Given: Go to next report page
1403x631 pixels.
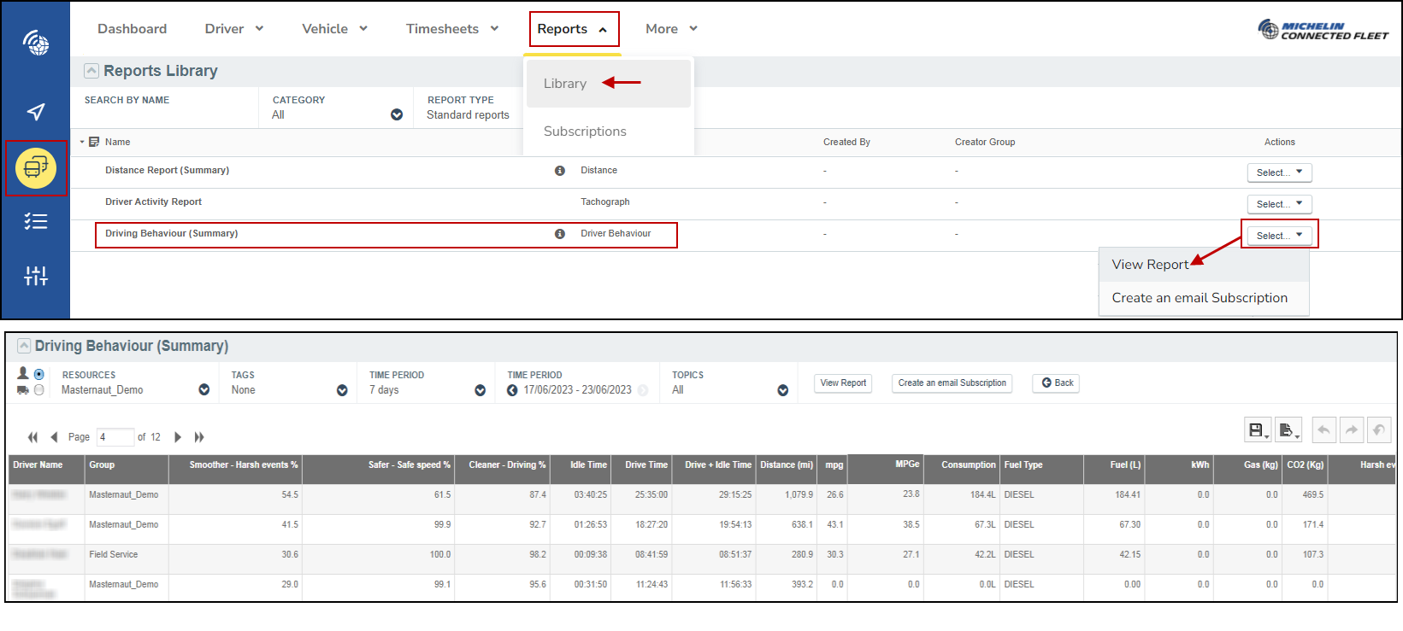Looking at the screenshot, I should click(x=178, y=437).
